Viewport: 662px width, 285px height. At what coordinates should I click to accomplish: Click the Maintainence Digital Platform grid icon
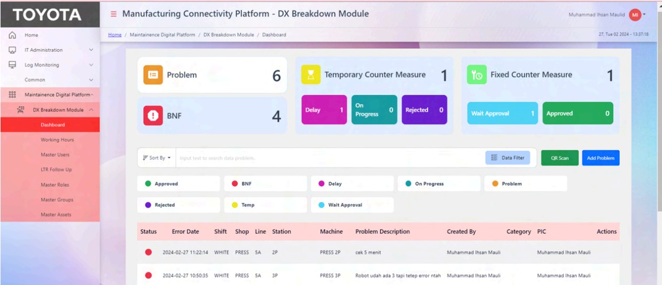pos(11,95)
